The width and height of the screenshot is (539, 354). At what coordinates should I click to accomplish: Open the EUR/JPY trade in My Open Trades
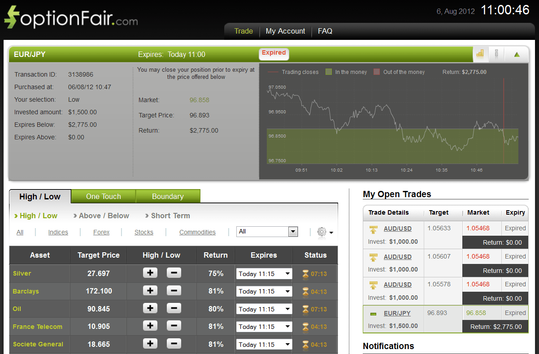(x=397, y=313)
